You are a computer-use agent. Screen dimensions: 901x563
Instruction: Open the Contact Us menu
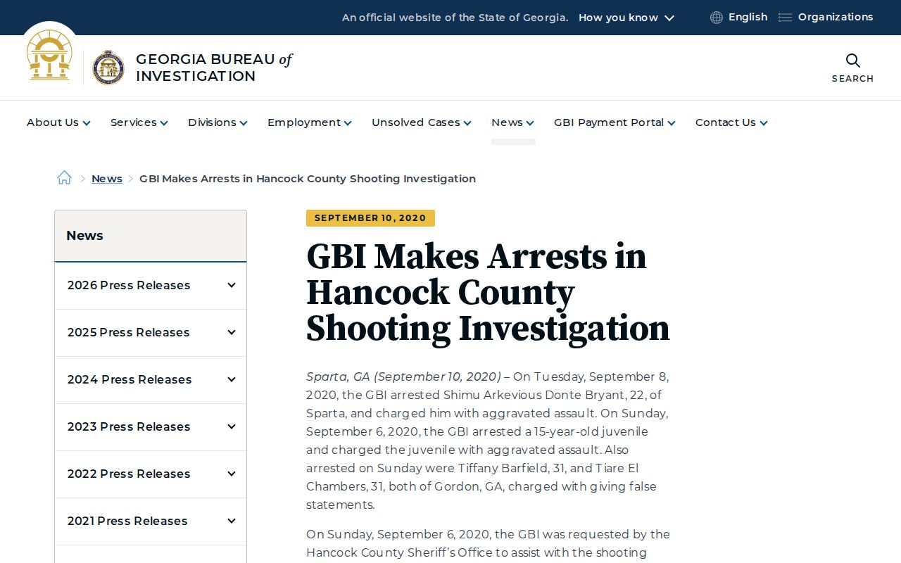pyautogui.click(x=731, y=122)
